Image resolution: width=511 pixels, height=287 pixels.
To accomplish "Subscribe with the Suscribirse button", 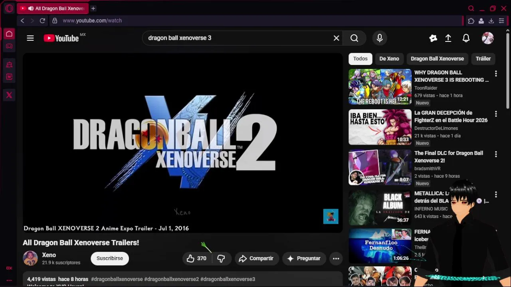I will [110, 258].
